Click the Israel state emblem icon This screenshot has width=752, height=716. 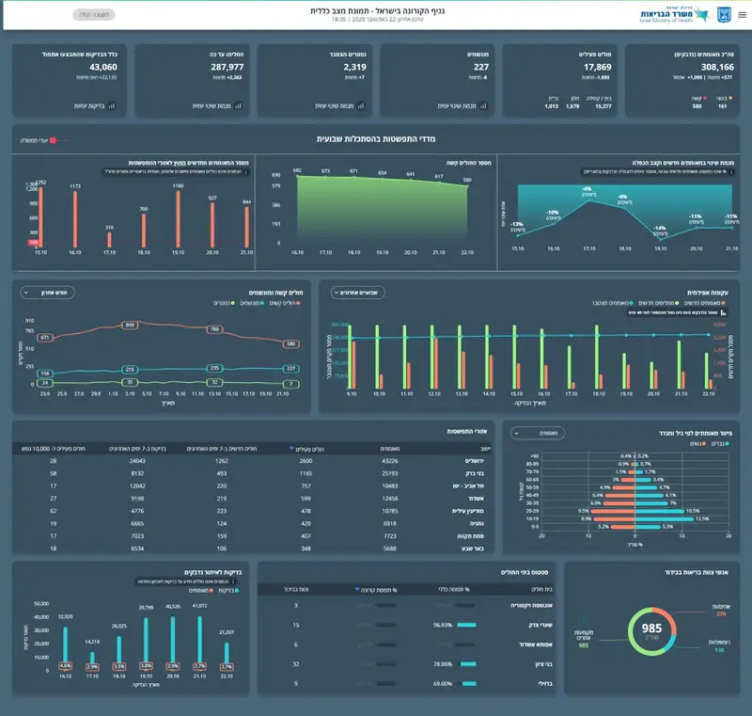[x=724, y=15]
